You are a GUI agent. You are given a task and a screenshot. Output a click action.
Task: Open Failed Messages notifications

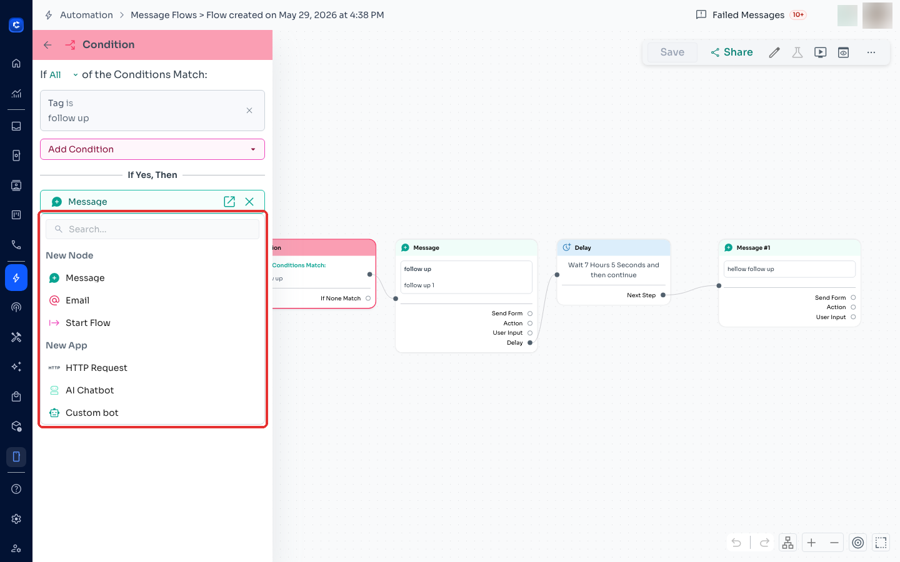751,15
